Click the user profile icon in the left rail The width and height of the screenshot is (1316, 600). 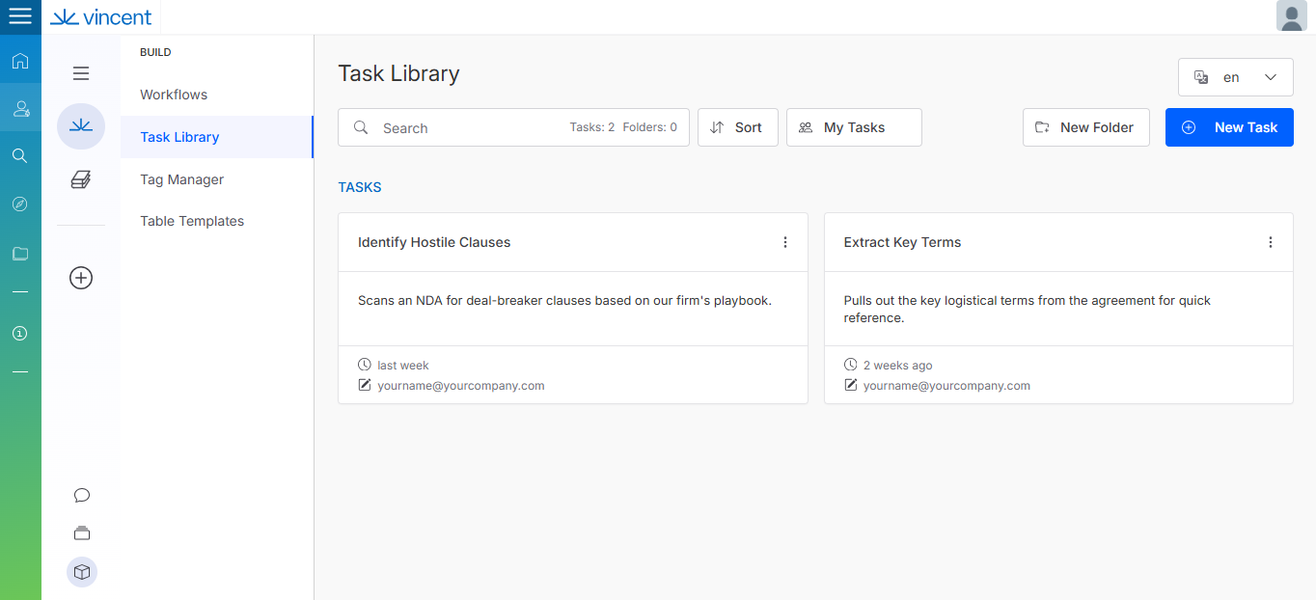(x=20, y=109)
